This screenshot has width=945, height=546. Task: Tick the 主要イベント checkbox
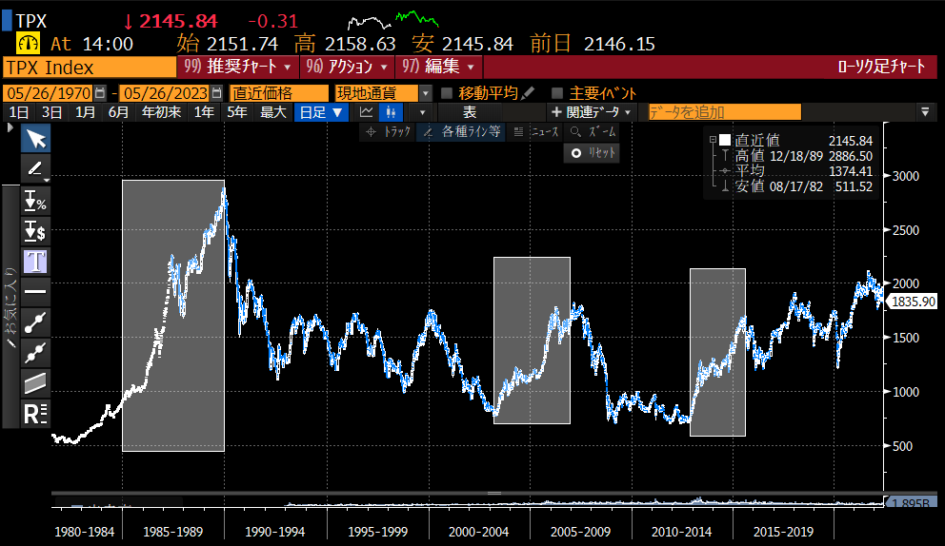click(x=557, y=93)
